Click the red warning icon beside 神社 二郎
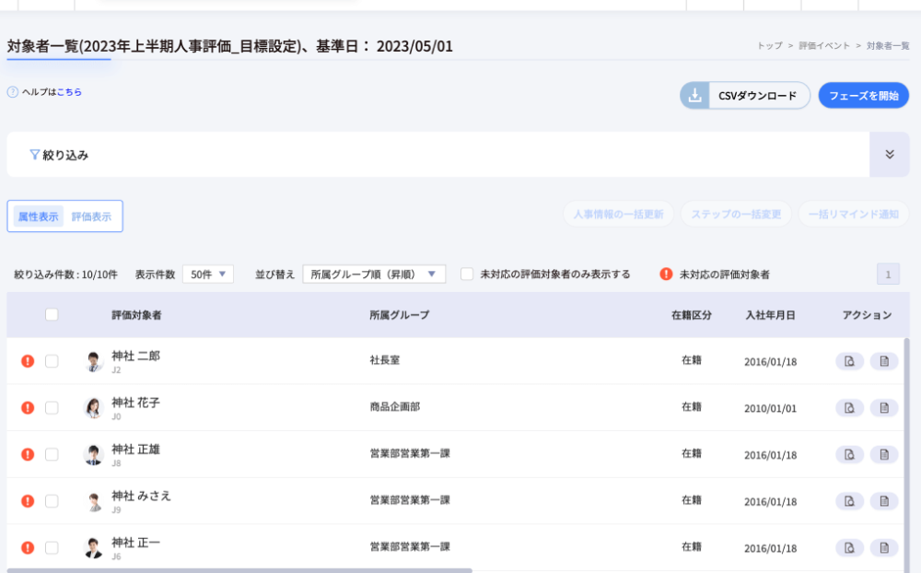Image resolution: width=921 pixels, height=573 pixels. pyautogui.click(x=28, y=361)
